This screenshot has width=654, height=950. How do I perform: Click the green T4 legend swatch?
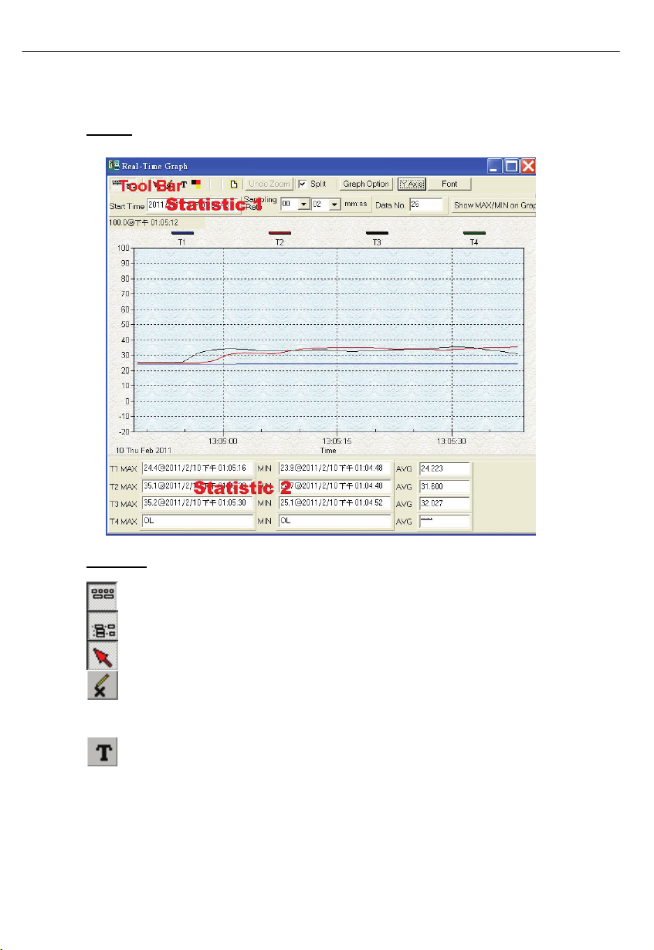click(x=474, y=233)
